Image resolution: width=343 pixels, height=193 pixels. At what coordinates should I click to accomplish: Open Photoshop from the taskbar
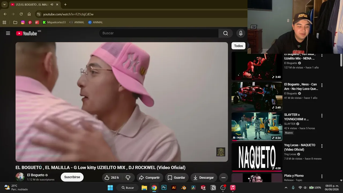tap(164, 188)
